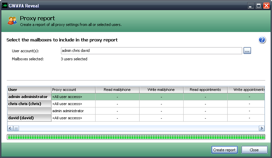Viewport: 272px width, 158px height.
Task: Click All user access cell in admin row
Action: click(74, 97)
